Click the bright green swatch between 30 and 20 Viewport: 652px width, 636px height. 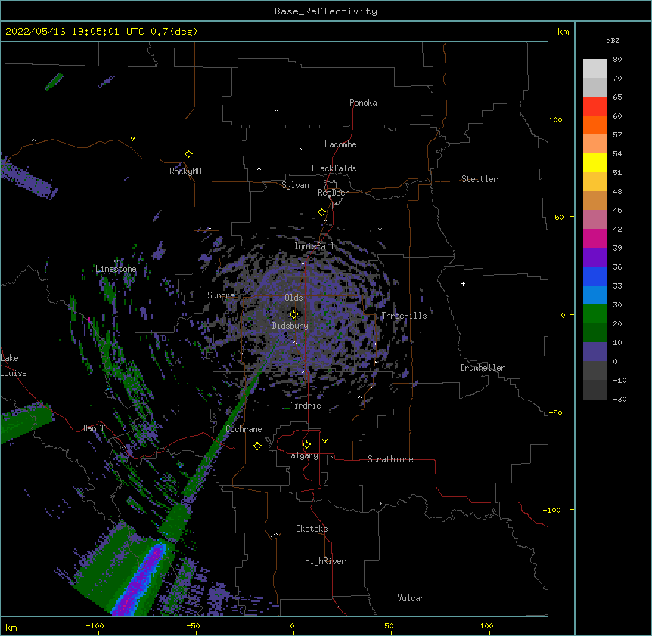pyautogui.click(x=595, y=314)
